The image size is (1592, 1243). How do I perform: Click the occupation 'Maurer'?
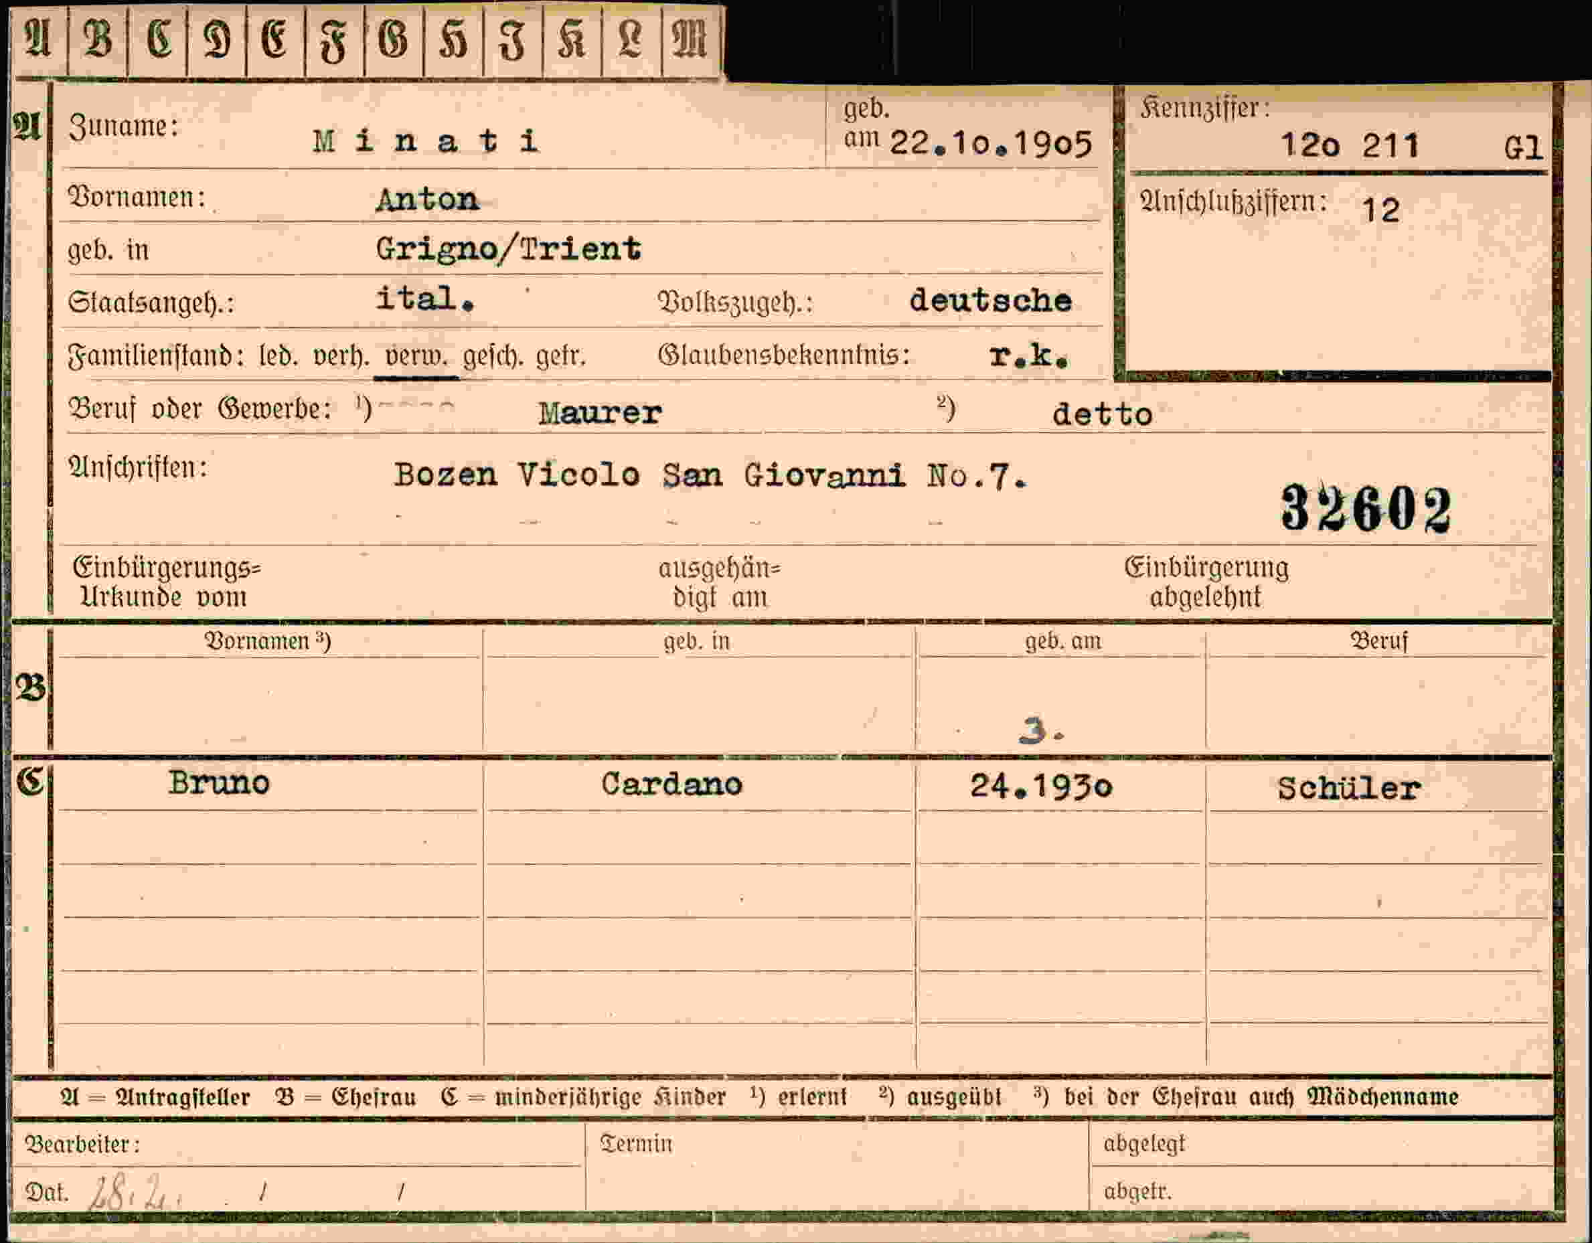(x=600, y=413)
